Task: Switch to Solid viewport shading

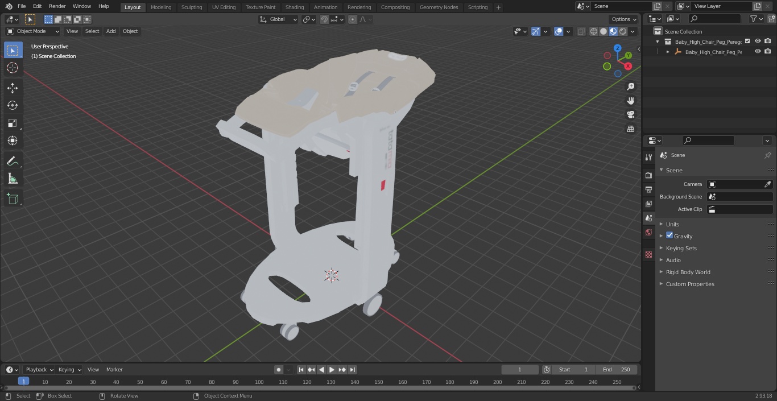Action: click(x=604, y=31)
